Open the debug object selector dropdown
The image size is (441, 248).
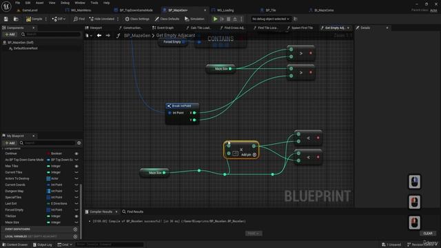point(270,19)
